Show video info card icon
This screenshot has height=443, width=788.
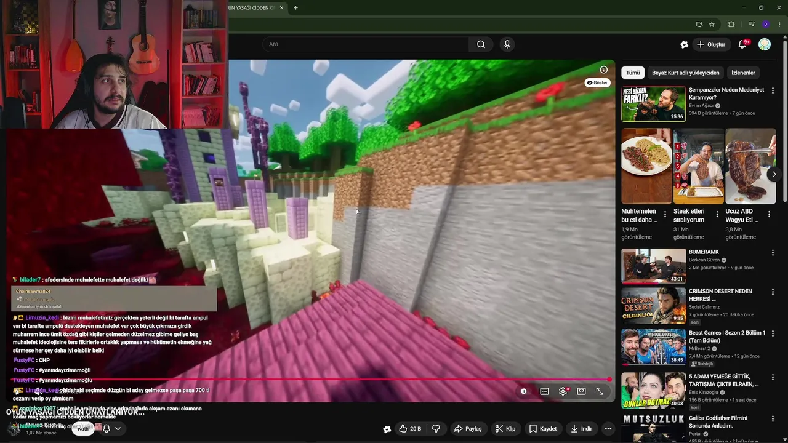pyautogui.click(x=603, y=70)
